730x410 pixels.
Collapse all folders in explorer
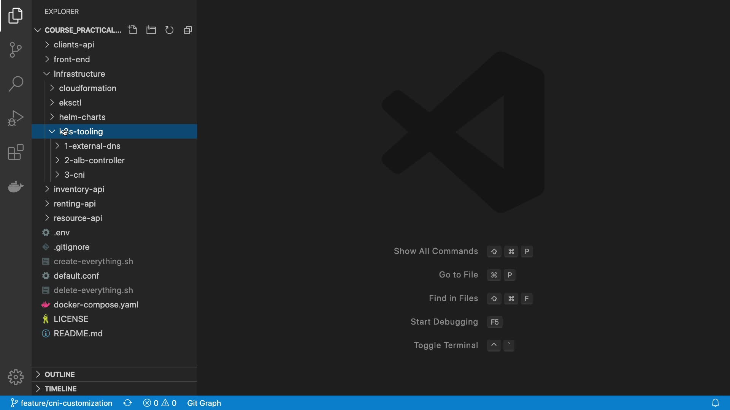pyautogui.click(x=188, y=30)
